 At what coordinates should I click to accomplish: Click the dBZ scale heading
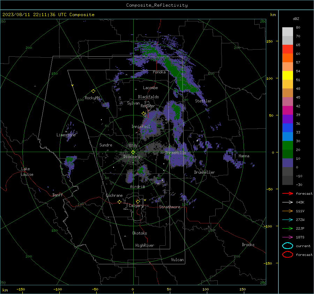296,19
